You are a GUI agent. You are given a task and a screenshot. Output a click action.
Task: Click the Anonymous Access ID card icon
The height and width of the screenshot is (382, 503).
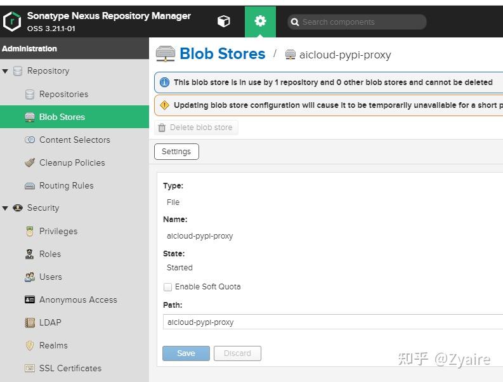tap(30, 300)
